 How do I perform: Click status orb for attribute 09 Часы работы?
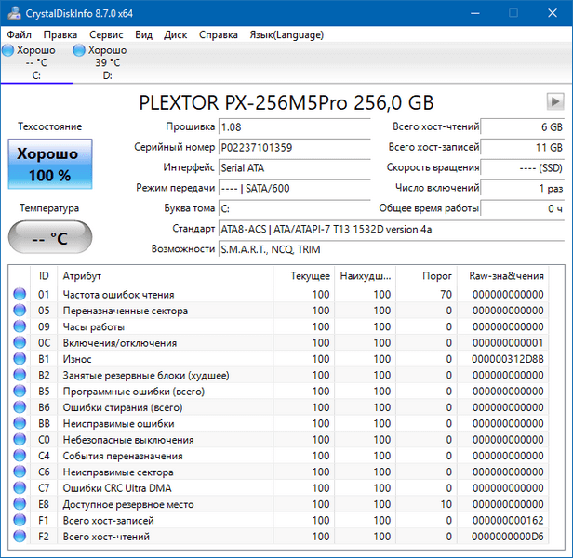20,327
